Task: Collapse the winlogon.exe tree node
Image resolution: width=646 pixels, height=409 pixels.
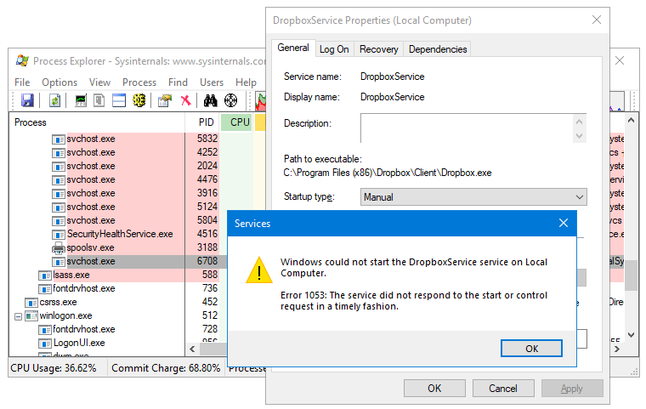Action: point(18,316)
